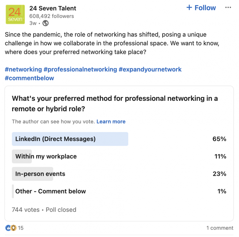Select the Within my workplace poll option
Screen dimensions: 239x237
119,157
